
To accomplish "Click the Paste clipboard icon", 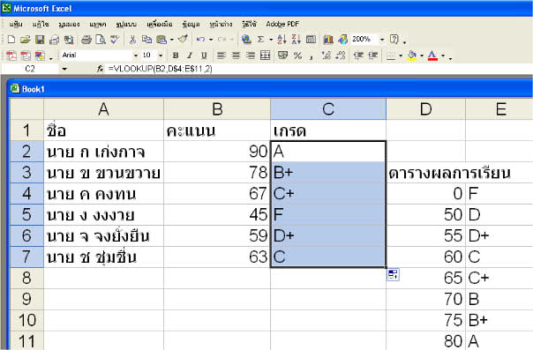I will coord(161,40).
